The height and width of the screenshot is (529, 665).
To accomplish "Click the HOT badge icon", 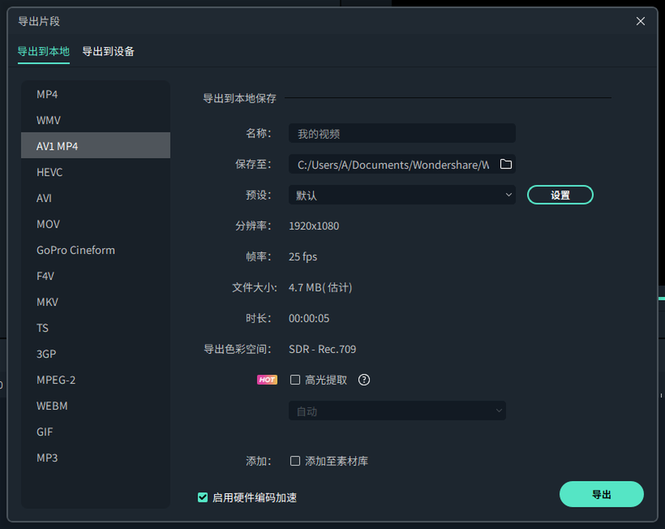I will tap(267, 380).
